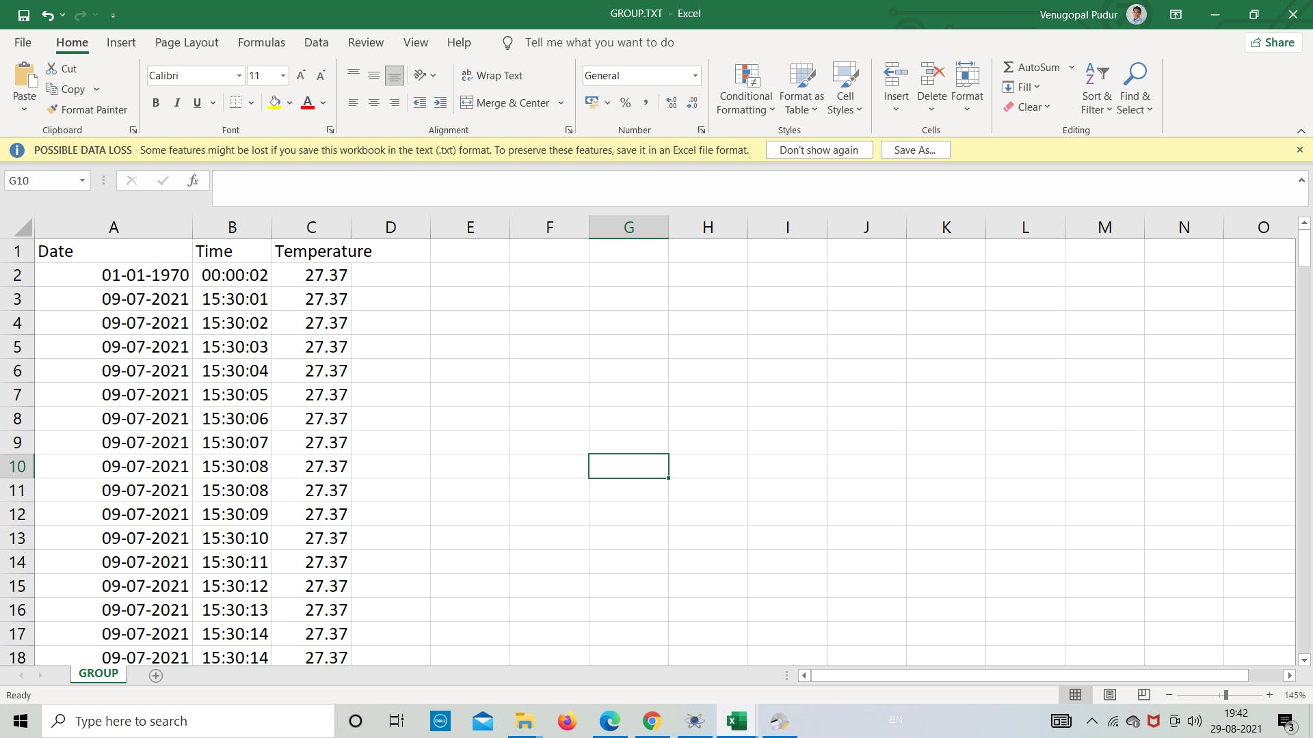Switch to the Formulas tab

261,42
